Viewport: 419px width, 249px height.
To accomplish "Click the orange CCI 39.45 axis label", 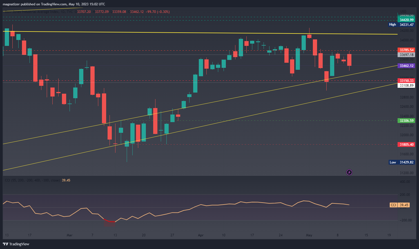I will click(x=400, y=205).
